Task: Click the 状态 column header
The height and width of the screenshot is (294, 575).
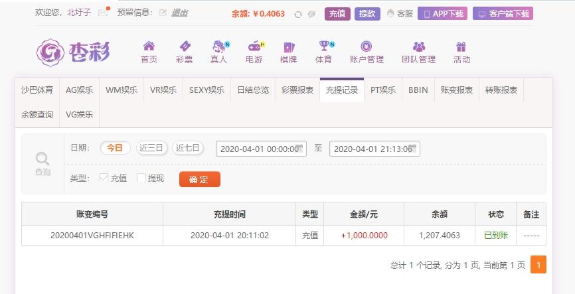Action: [496, 214]
